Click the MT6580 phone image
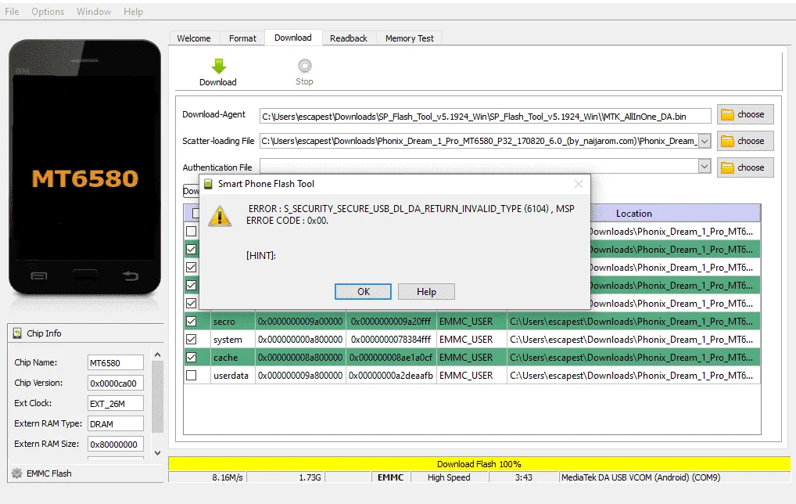This screenshot has height=504, width=796. tap(84, 167)
